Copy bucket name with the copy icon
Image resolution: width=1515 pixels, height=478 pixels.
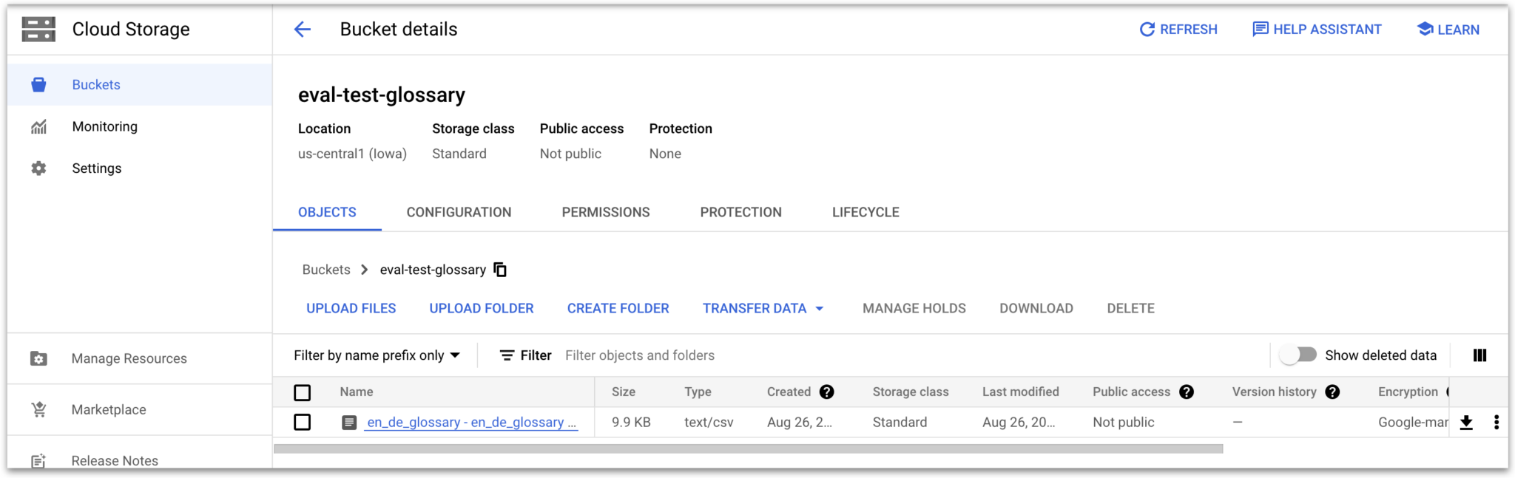500,270
